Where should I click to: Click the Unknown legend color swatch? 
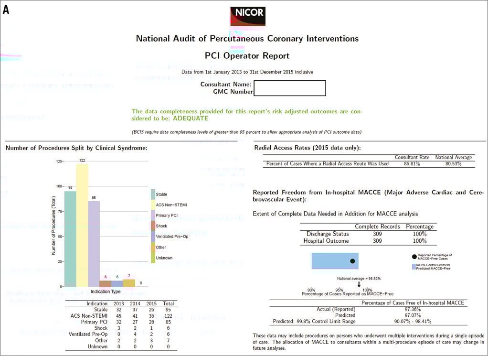[x=153, y=258]
